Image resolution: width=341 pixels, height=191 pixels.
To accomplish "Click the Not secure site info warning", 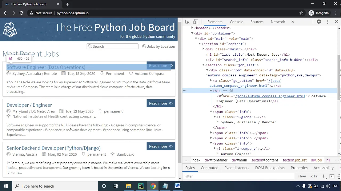I will pyautogui.click(x=41, y=13).
